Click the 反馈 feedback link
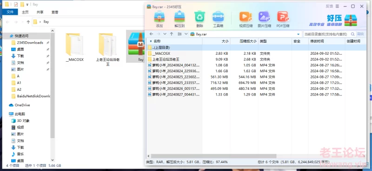The image size is (372, 171). point(329,6)
